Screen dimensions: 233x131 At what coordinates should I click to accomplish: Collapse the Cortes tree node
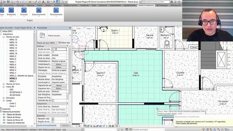point(4,101)
